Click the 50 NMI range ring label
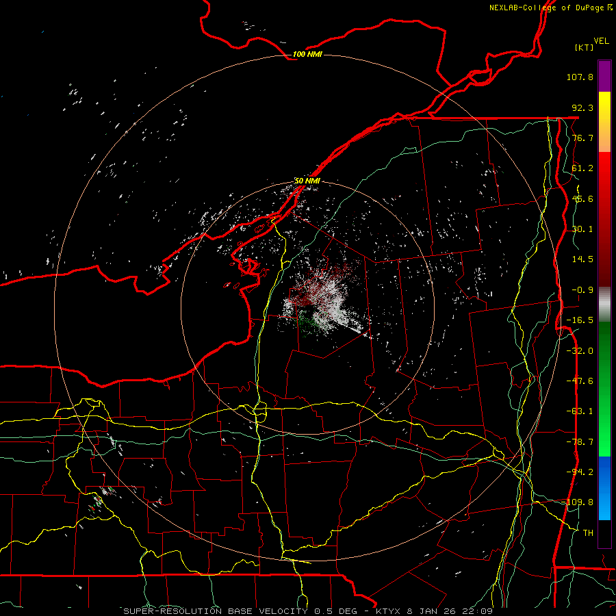This screenshot has height=616, width=616. [x=307, y=181]
